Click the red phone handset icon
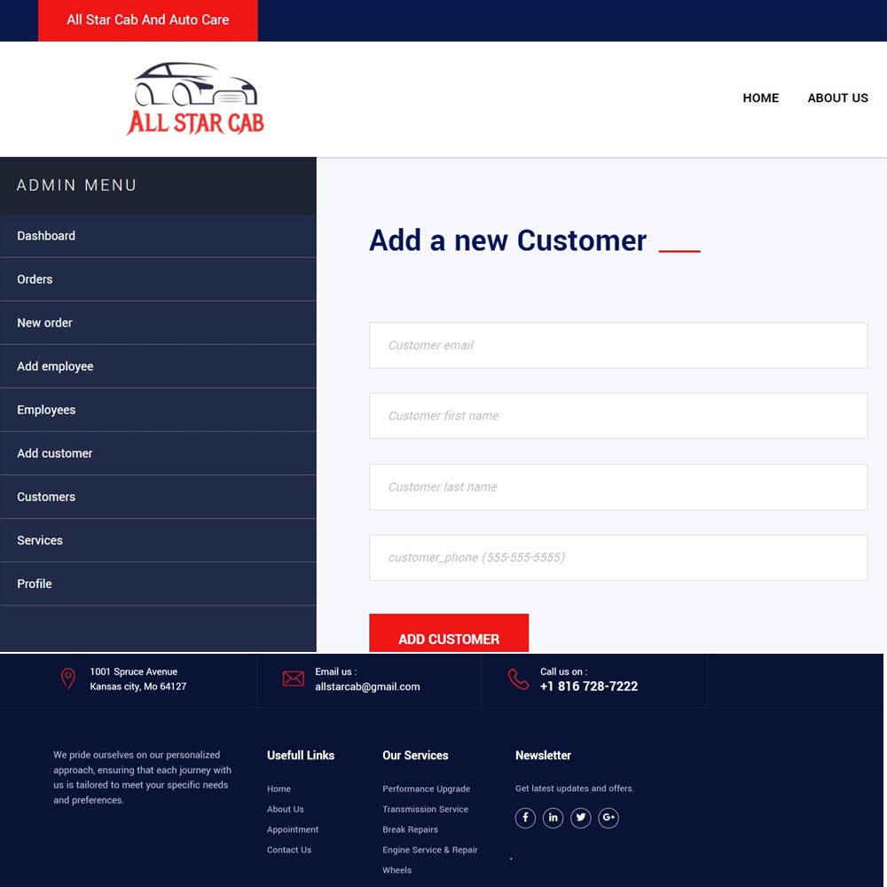The height and width of the screenshot is (887, 887). click(x=518, y=679)
